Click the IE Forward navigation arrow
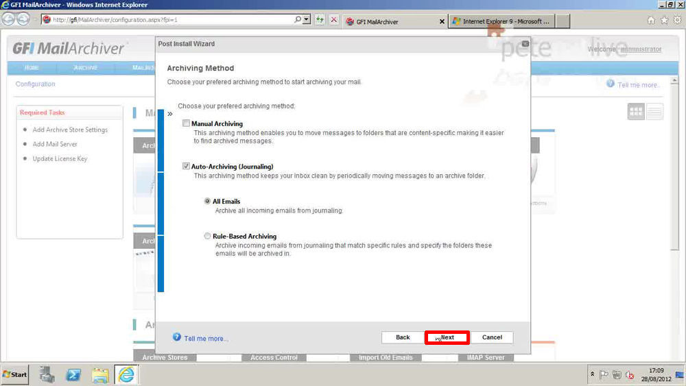 23,19
